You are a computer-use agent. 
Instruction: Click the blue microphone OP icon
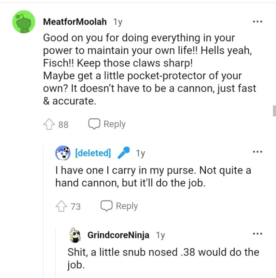coord(124,153)
